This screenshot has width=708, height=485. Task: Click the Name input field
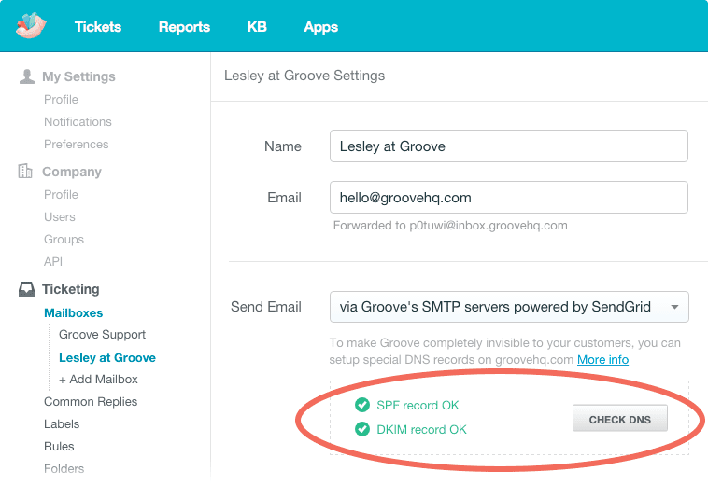pyautogui.click(x=509, y=146)
